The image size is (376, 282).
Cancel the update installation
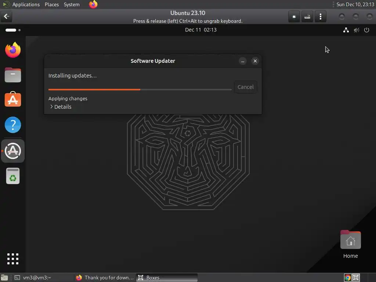(x=246, y=87)
